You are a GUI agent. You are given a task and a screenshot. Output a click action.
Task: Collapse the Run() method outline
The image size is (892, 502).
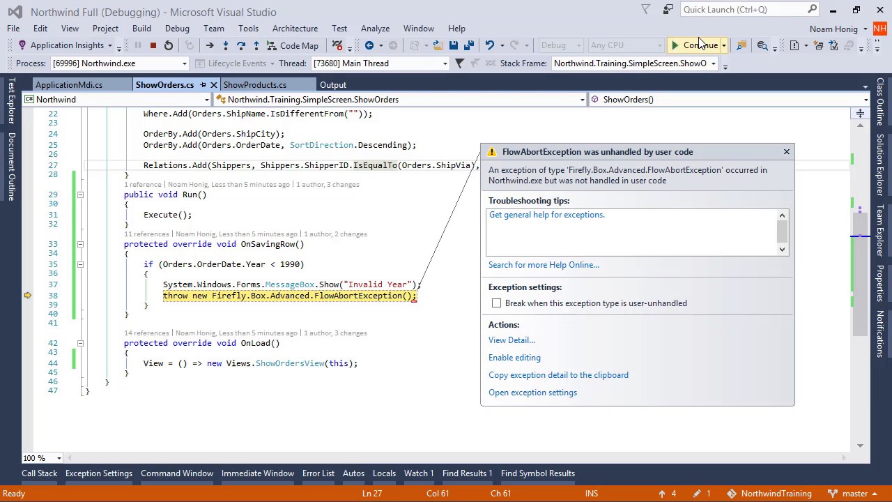80,195
